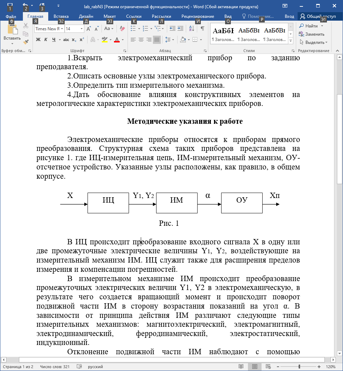
Task: Toggle bulleted list
Action: point(133,29)
